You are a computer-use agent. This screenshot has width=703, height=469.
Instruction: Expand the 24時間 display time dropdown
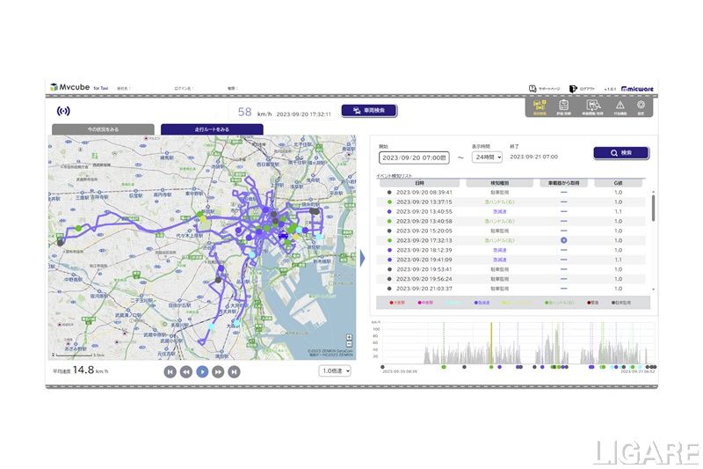click(487, 157)
